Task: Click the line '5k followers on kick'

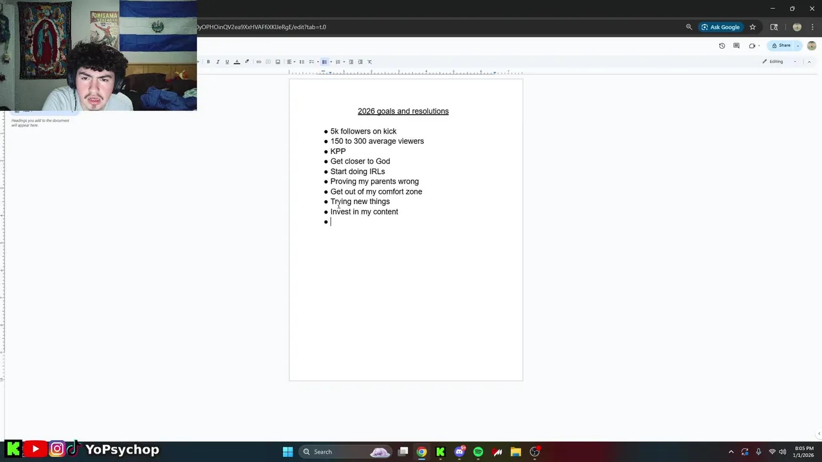Action: tap(363, 131)
